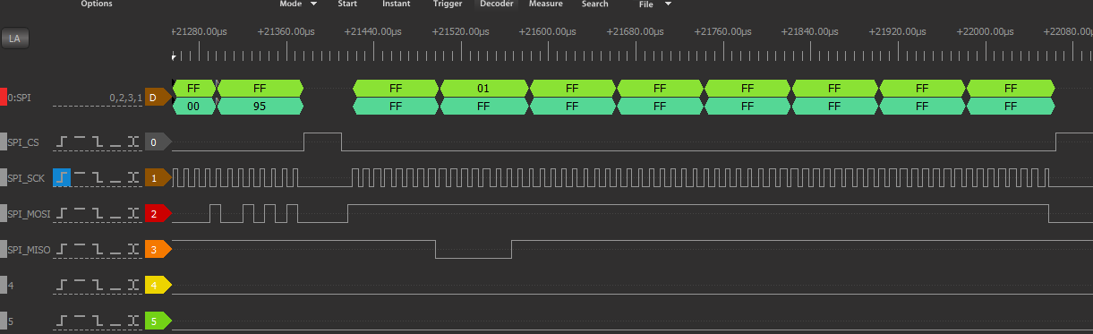
Task: Click the decoded 00 byte segment
Action: (x=194, y=106)
